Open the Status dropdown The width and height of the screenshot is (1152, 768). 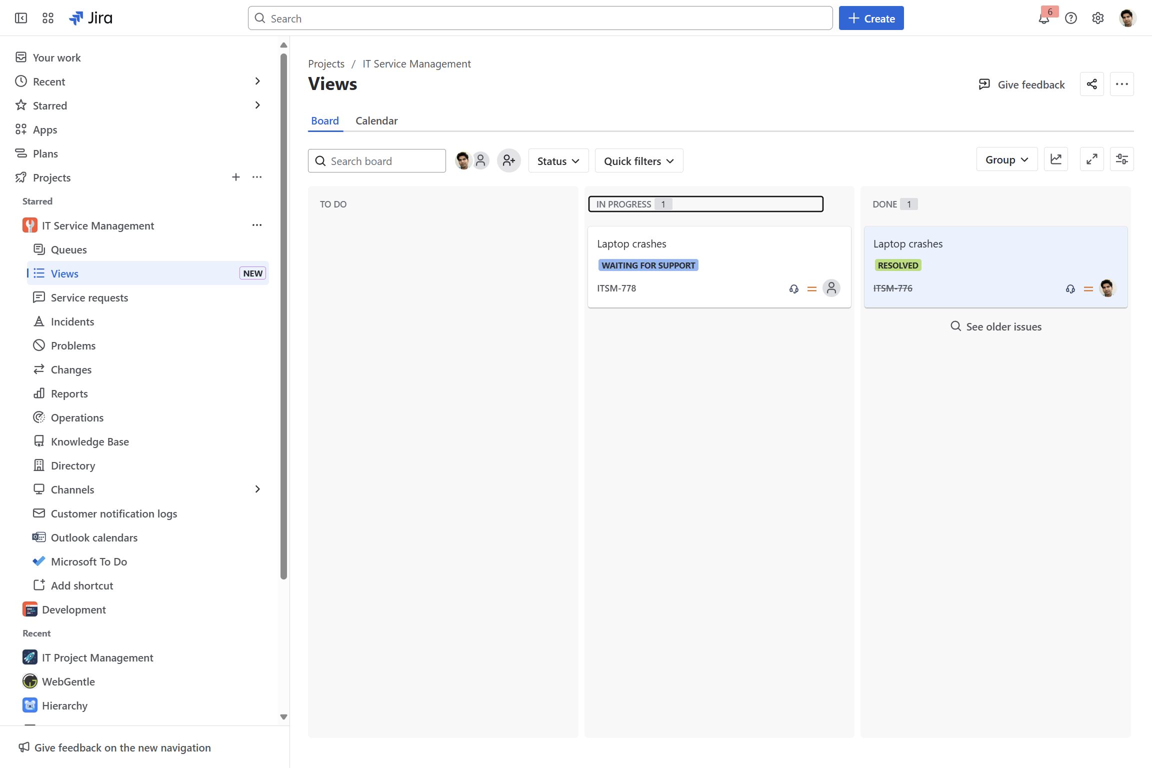558,161
